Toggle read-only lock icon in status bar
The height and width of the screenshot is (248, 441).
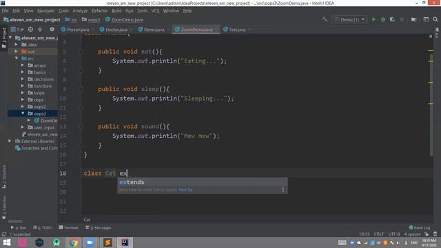[427, 234]
